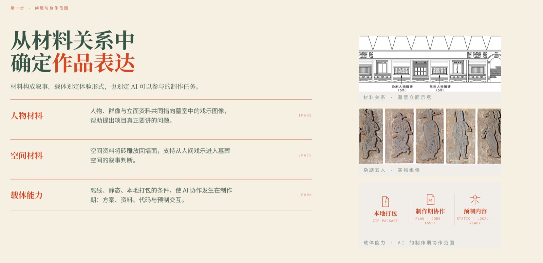Screen dimensions: 543x263
Task: Click the 预制内容 sparkle icon
Action: pos(475,199)
